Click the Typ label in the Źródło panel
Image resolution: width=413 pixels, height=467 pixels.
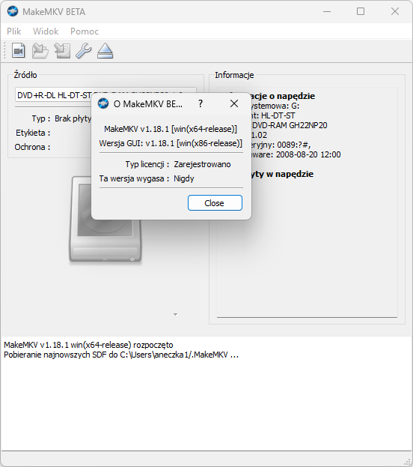[x=41, y=118]
